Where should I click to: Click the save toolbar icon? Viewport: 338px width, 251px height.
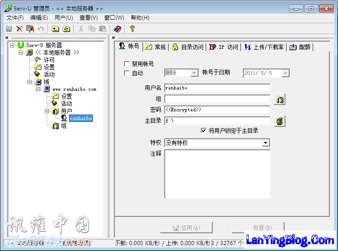click(x=9, y=29)
